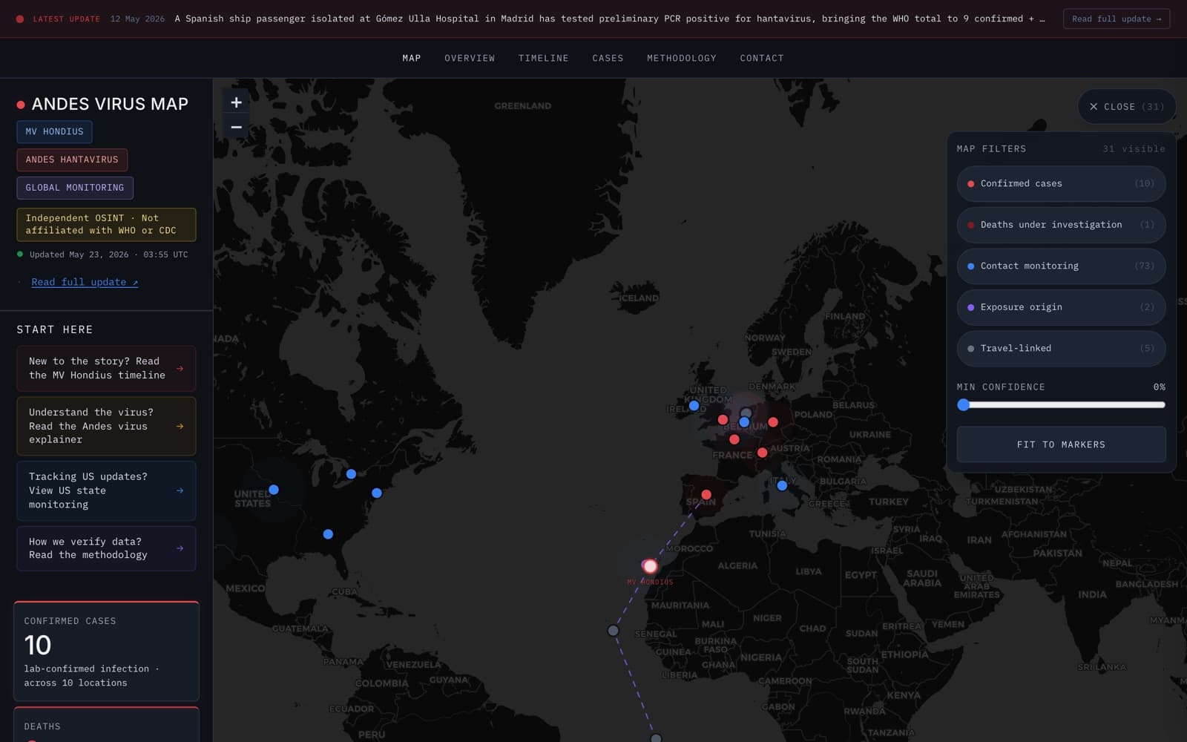Select the blue marker on US east coast
Image resolution: width=1187 pixels, height=742 pixels.
(x=377, y=493)
